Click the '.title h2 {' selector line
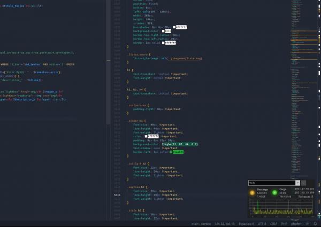The image size is (321, 227). (135, 210)
